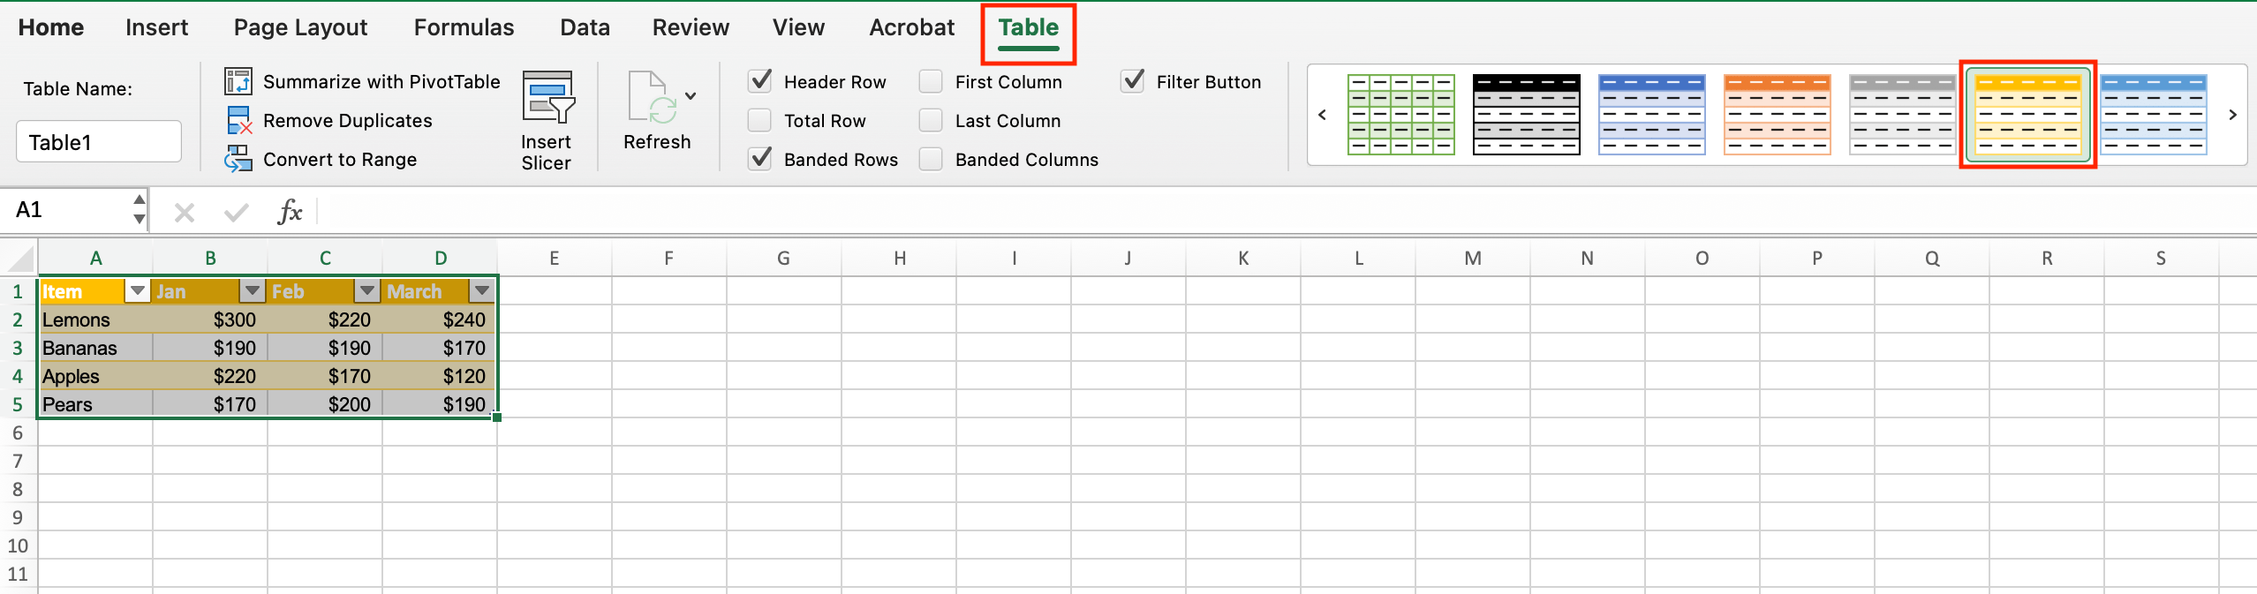Select the blue table style swatch

point(1652,115)
